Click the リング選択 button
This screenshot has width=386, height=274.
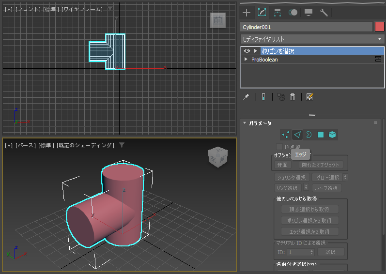click(x=288, y=188)
